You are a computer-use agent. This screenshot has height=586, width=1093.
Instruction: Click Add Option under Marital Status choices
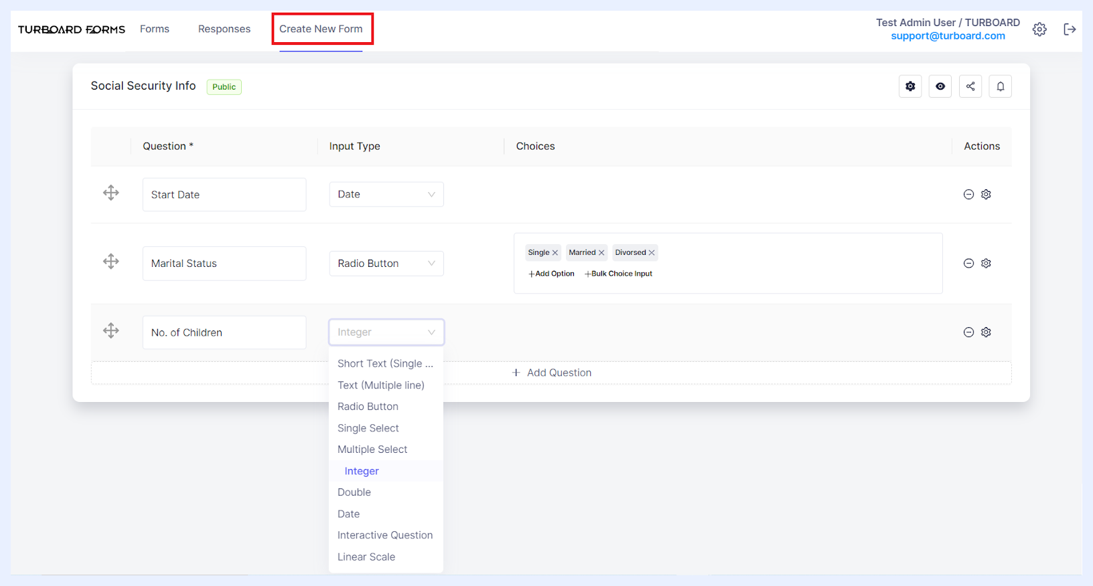click(551, 274)
